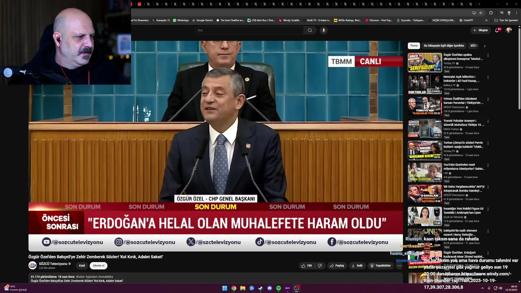The width and height of the screenshot is (521, 293).
Task: Open browser extensions puzzle icon
Action: [491, 13]
